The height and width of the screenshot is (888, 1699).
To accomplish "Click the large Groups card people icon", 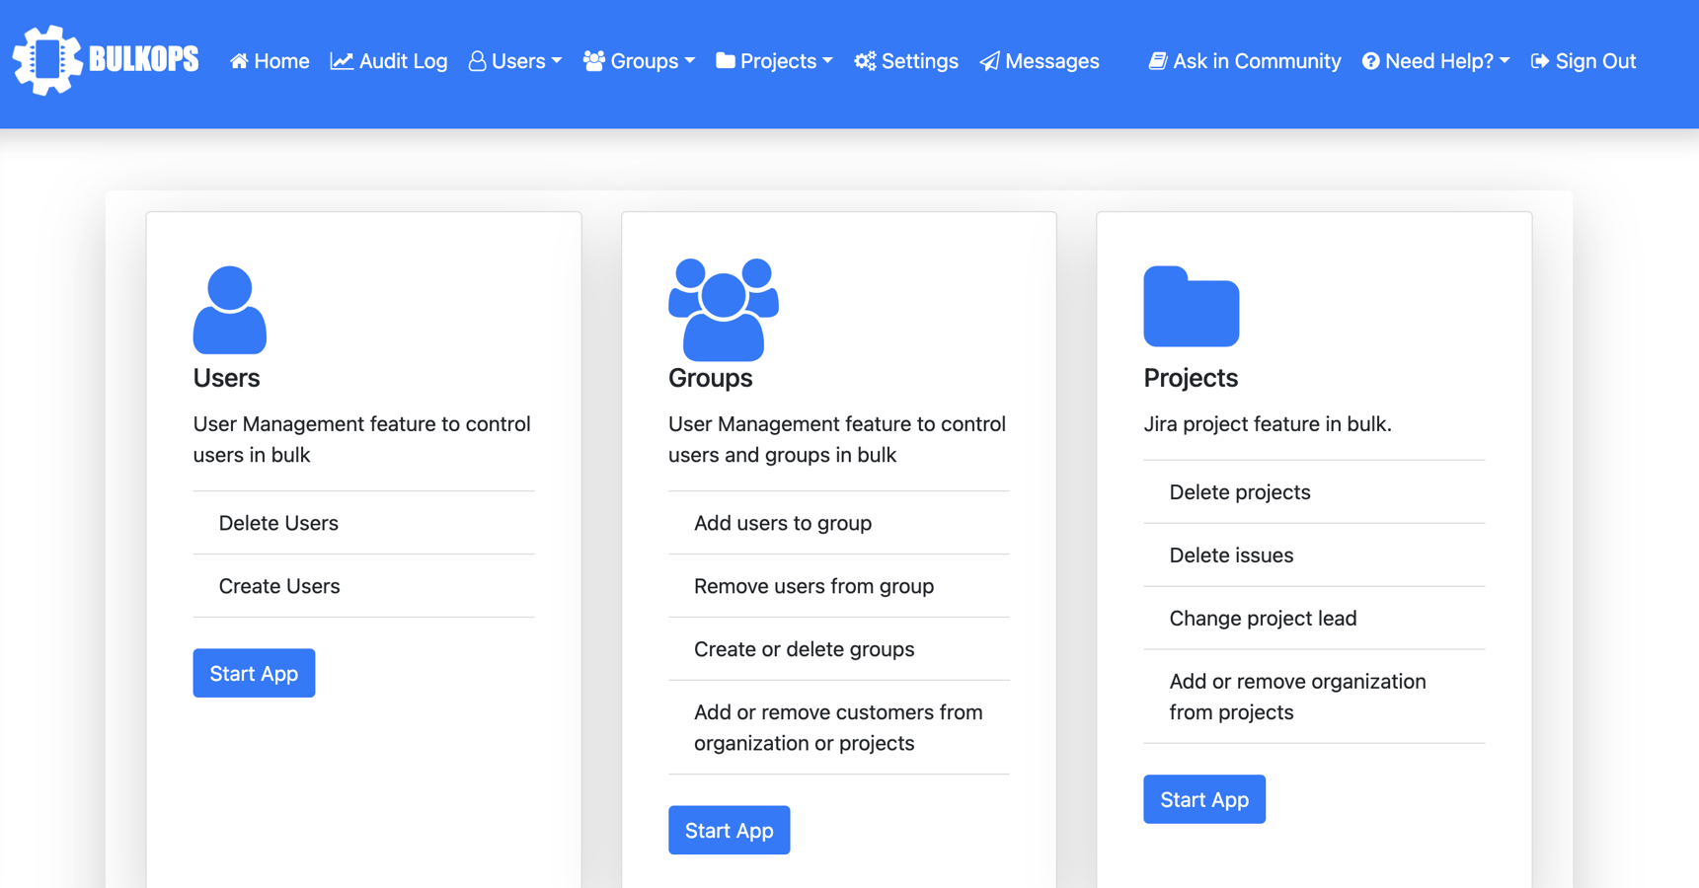I will point(724,310).
